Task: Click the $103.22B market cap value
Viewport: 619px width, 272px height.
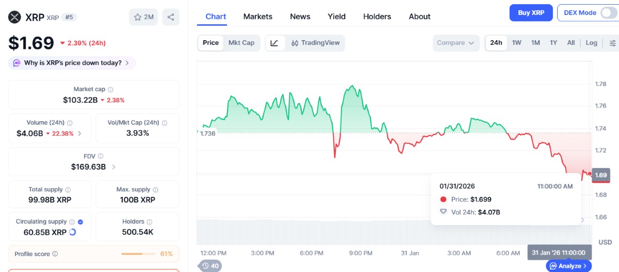Action: click(x=80, y=100)
